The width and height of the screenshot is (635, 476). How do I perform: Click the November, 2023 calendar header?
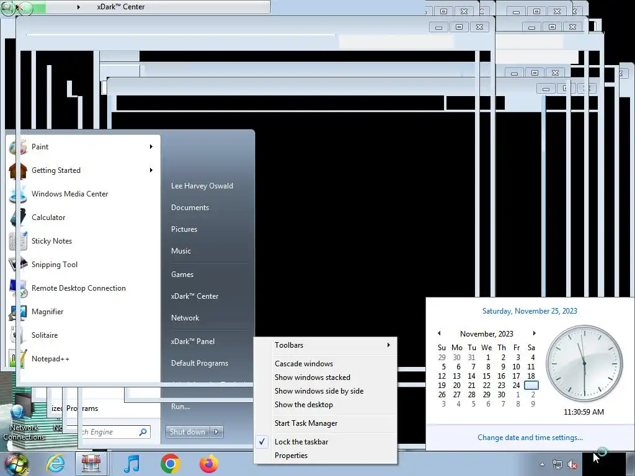pyautogui.click(x=486, y=334)
